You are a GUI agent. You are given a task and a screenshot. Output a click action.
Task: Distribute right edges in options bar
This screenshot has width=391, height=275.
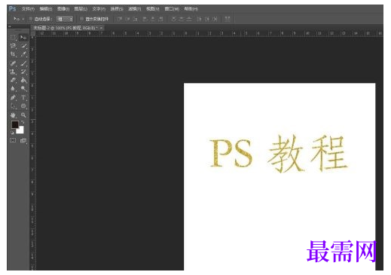215,19
